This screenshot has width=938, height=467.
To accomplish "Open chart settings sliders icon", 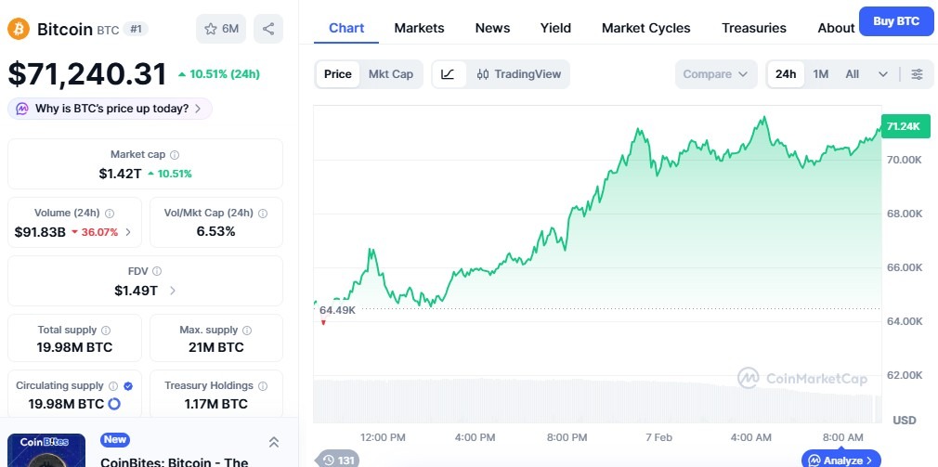I will 917,74.
